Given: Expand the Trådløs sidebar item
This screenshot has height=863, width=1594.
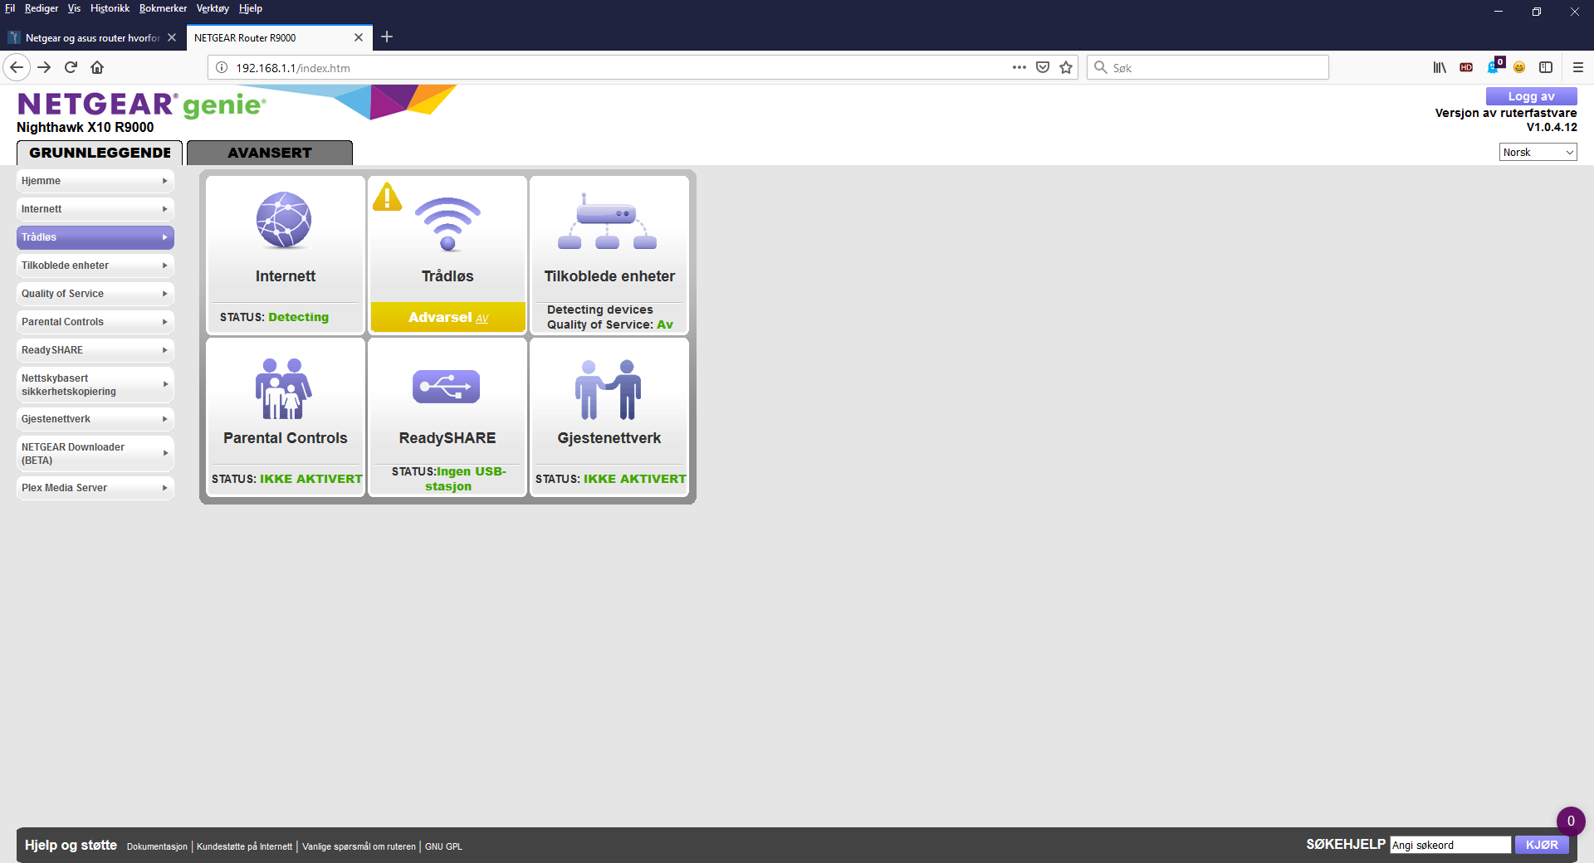Looking at the screenshot, I should click(x=95, y=237).
